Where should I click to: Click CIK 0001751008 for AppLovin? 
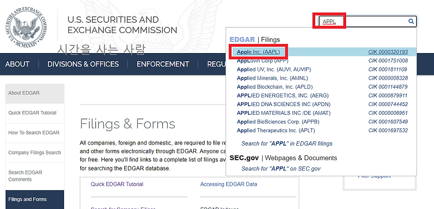(x=388, y=61)
